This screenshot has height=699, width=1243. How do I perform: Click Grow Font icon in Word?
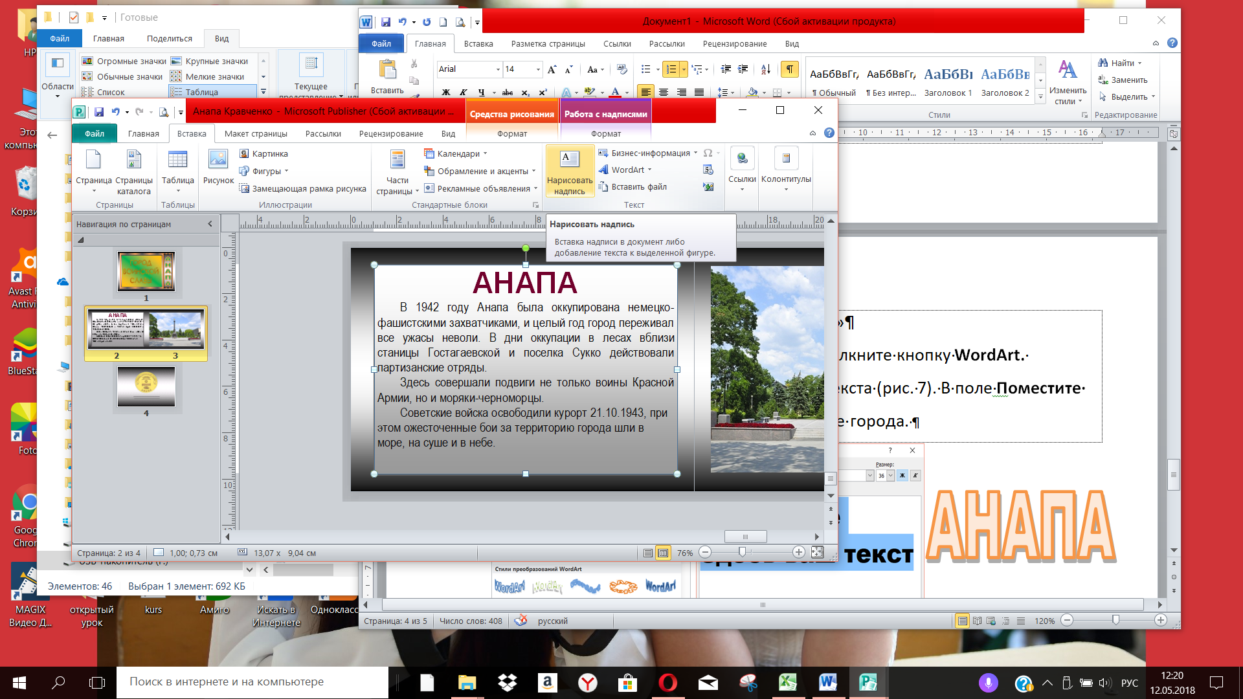click(x=552, y=69)
